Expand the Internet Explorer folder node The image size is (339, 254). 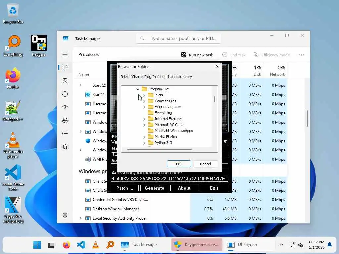click(x=144, y=119)
